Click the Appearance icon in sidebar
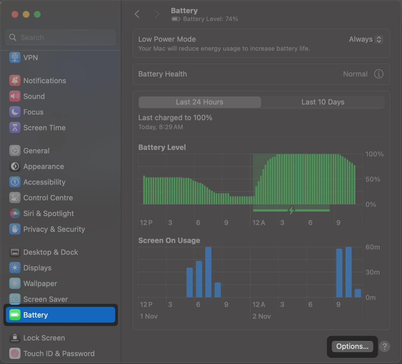Viewport: 402px width, 364px height. (15, 167)
